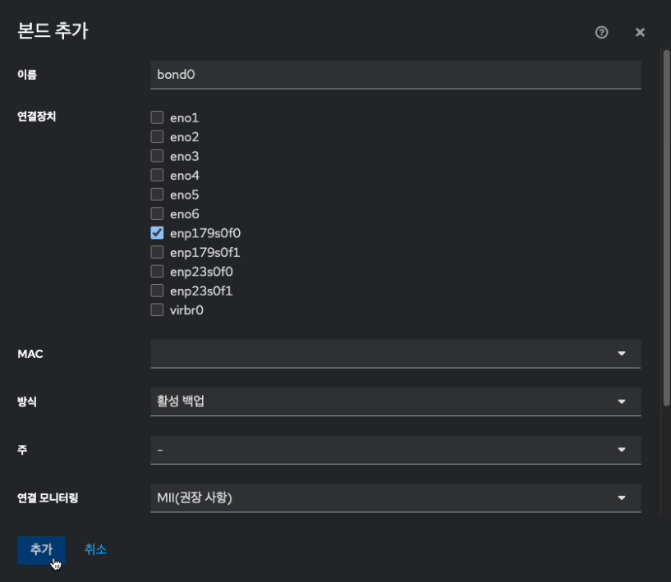
Task: Click the 이름 text field
Action: click(x=395, y=74)
